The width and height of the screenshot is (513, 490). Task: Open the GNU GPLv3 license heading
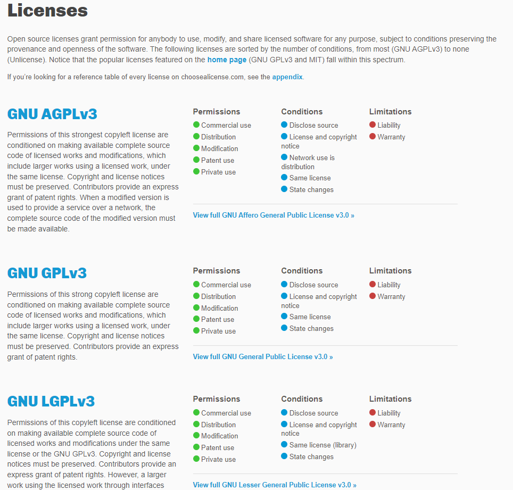pos(47,273)
